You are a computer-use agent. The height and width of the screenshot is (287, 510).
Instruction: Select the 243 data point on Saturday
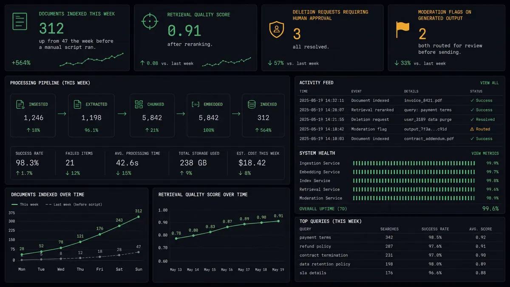point(119,226)
